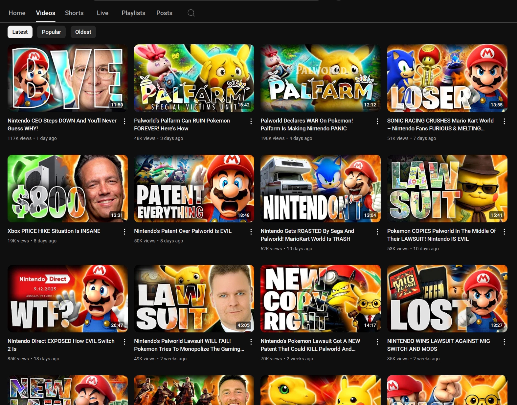
Task: Click '53K views • 10 days ago' text
Action: tap(413, 249)
